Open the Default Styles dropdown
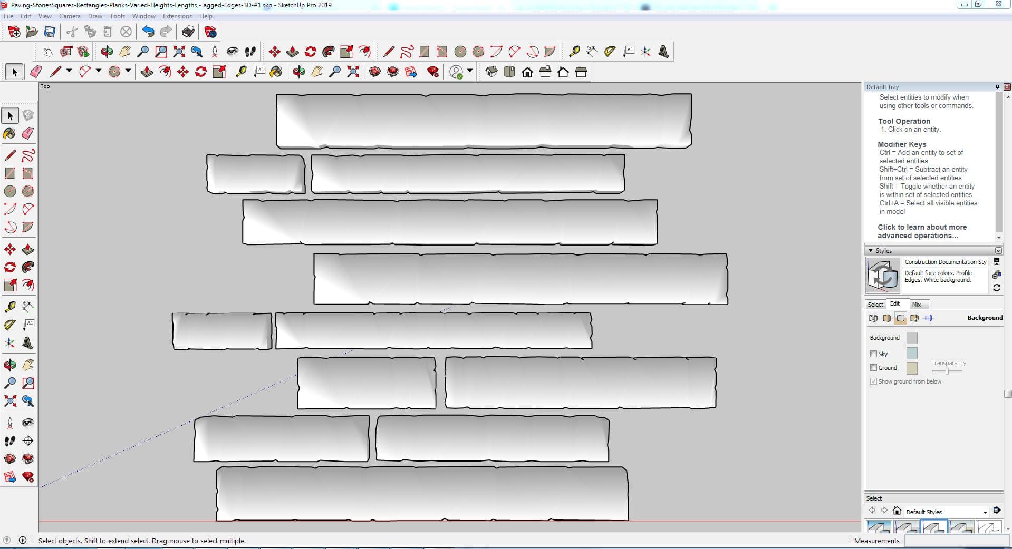 click(x=984, y=512)
